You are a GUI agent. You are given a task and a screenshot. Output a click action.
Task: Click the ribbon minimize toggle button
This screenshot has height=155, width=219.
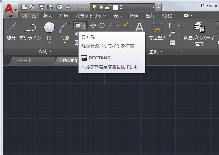pos(186,15)
